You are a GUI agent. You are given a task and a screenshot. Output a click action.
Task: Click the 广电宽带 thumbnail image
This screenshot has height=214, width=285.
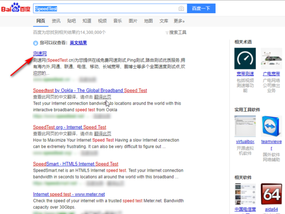[x=271, y=58]
